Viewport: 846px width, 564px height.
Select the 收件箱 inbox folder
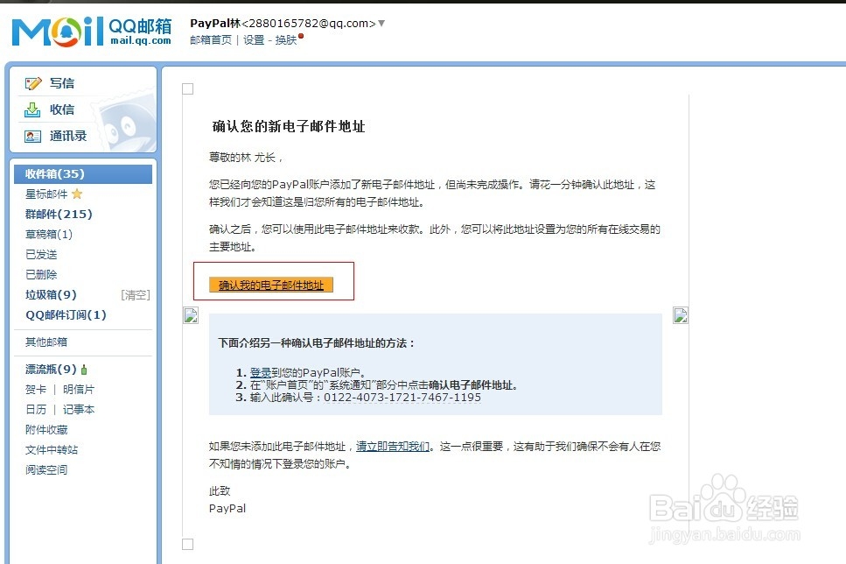tap(52, 174)
